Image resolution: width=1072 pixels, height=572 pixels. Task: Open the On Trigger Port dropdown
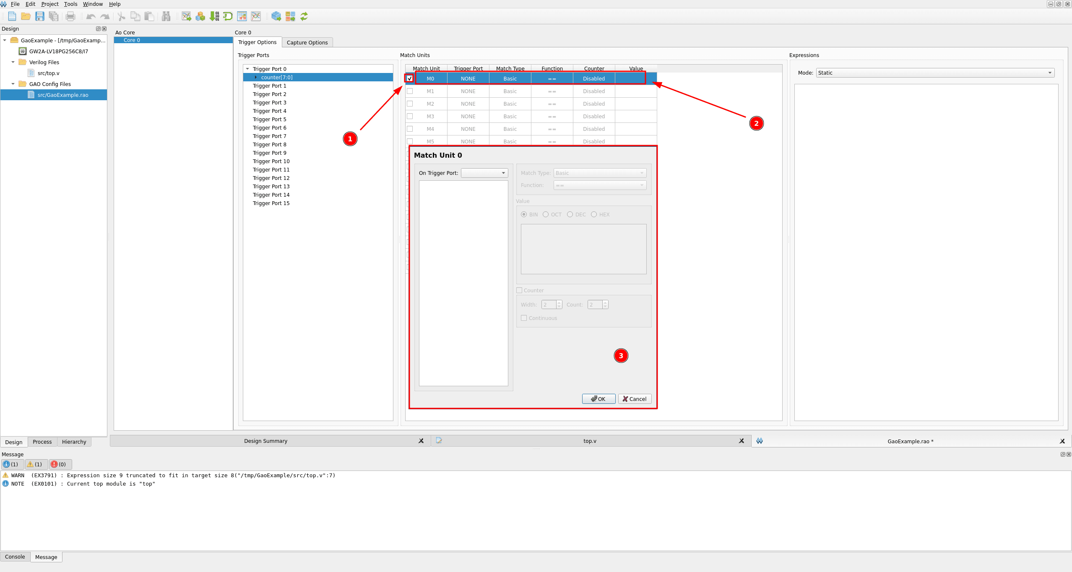coord(484,173)
